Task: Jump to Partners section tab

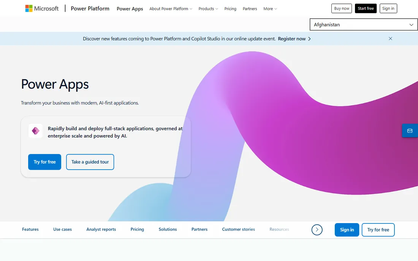Action: 199,230
